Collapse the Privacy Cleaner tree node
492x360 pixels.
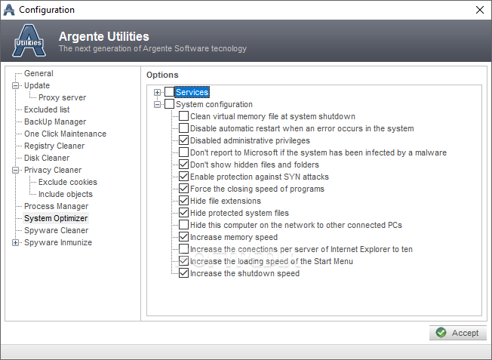(x=15, y=170)
